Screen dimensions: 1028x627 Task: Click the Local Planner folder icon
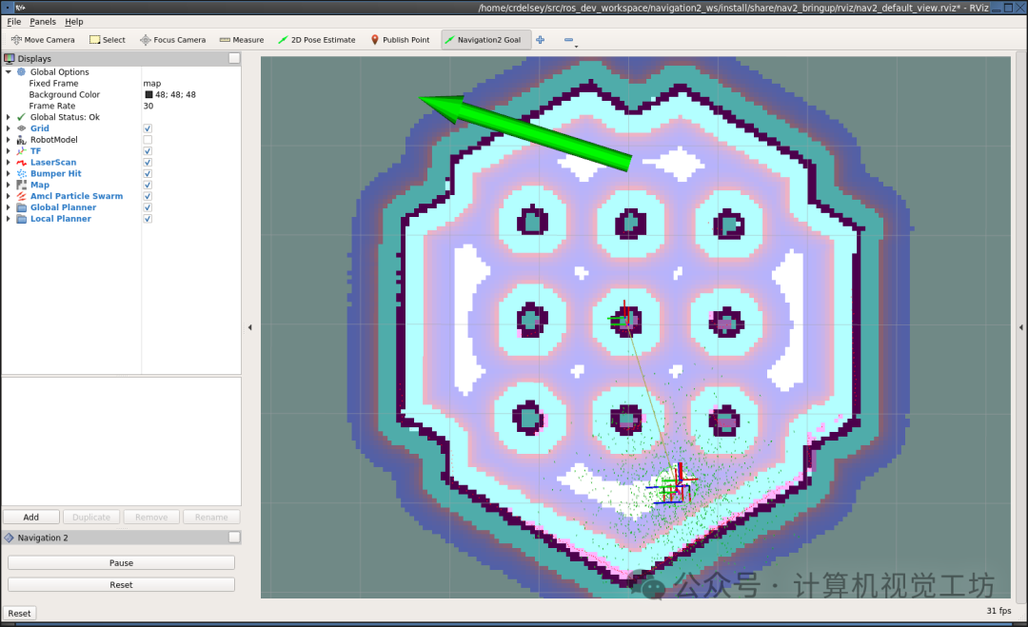22,219
